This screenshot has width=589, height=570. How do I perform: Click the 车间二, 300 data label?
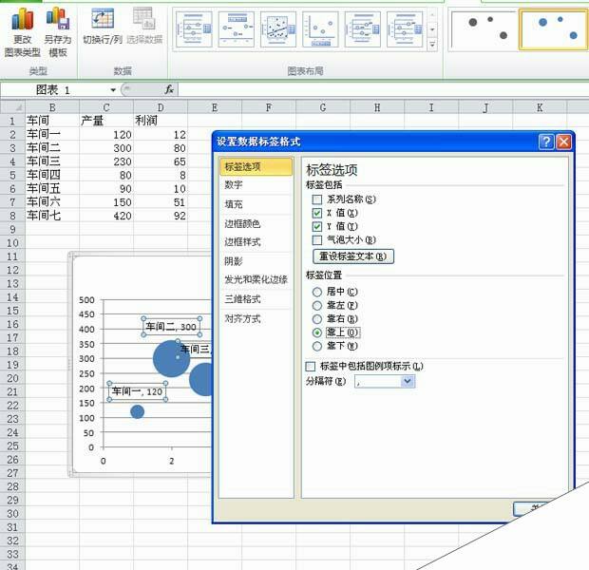pos(171,327)
